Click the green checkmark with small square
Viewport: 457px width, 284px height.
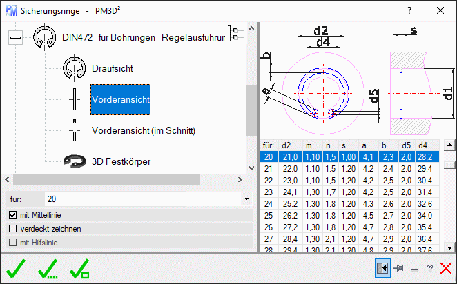(x=81, y=268)
